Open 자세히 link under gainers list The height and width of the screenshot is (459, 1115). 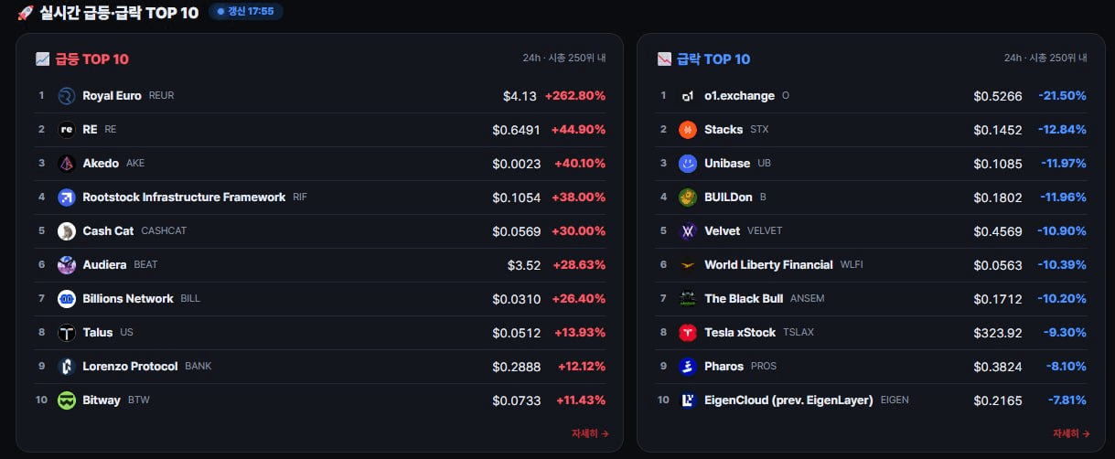(x=590, y=433)
